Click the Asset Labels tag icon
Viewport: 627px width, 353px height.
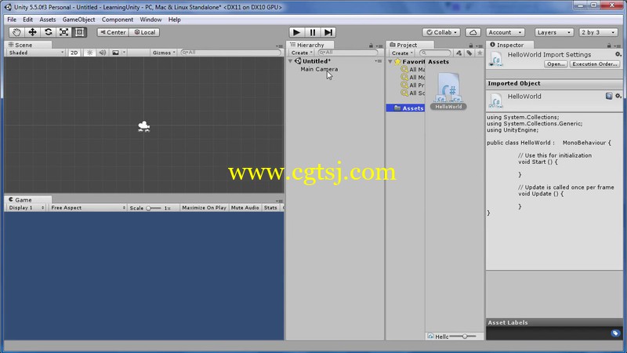tap(615, 333)
